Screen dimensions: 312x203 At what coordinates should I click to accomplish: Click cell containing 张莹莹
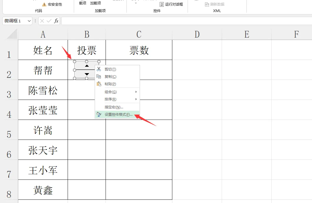[x=43, y=110]
